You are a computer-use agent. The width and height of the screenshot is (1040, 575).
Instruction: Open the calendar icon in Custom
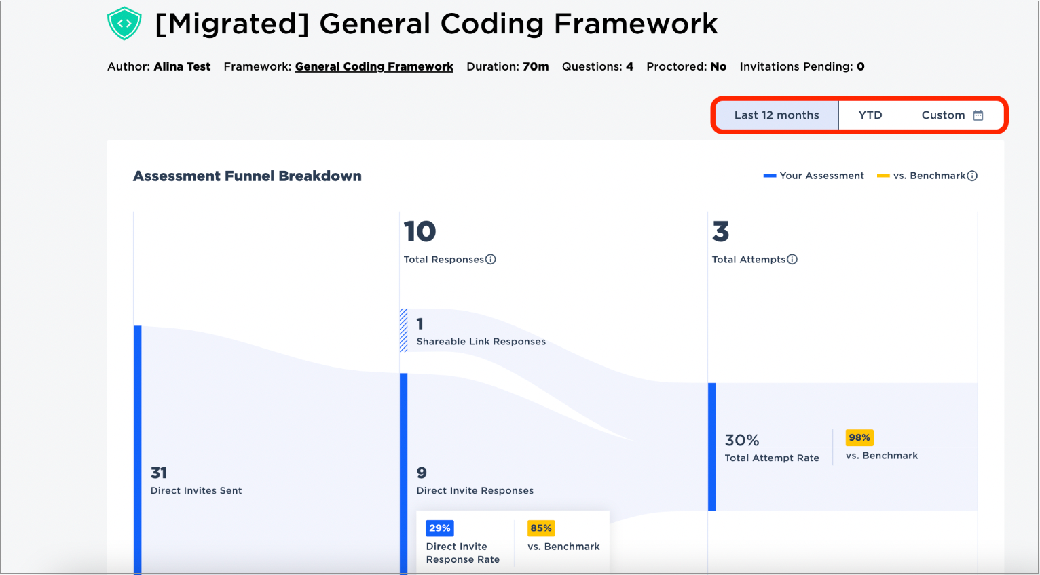(978, 115)
